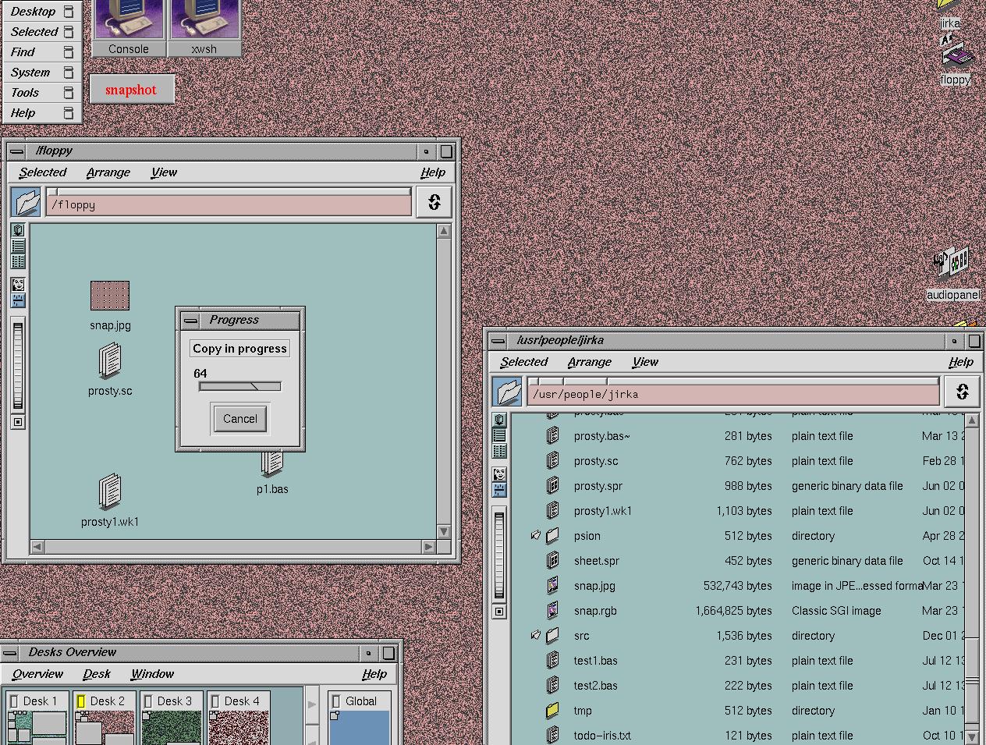
Task: Open the floppy drive desktop icon
Action: [956, 58]
